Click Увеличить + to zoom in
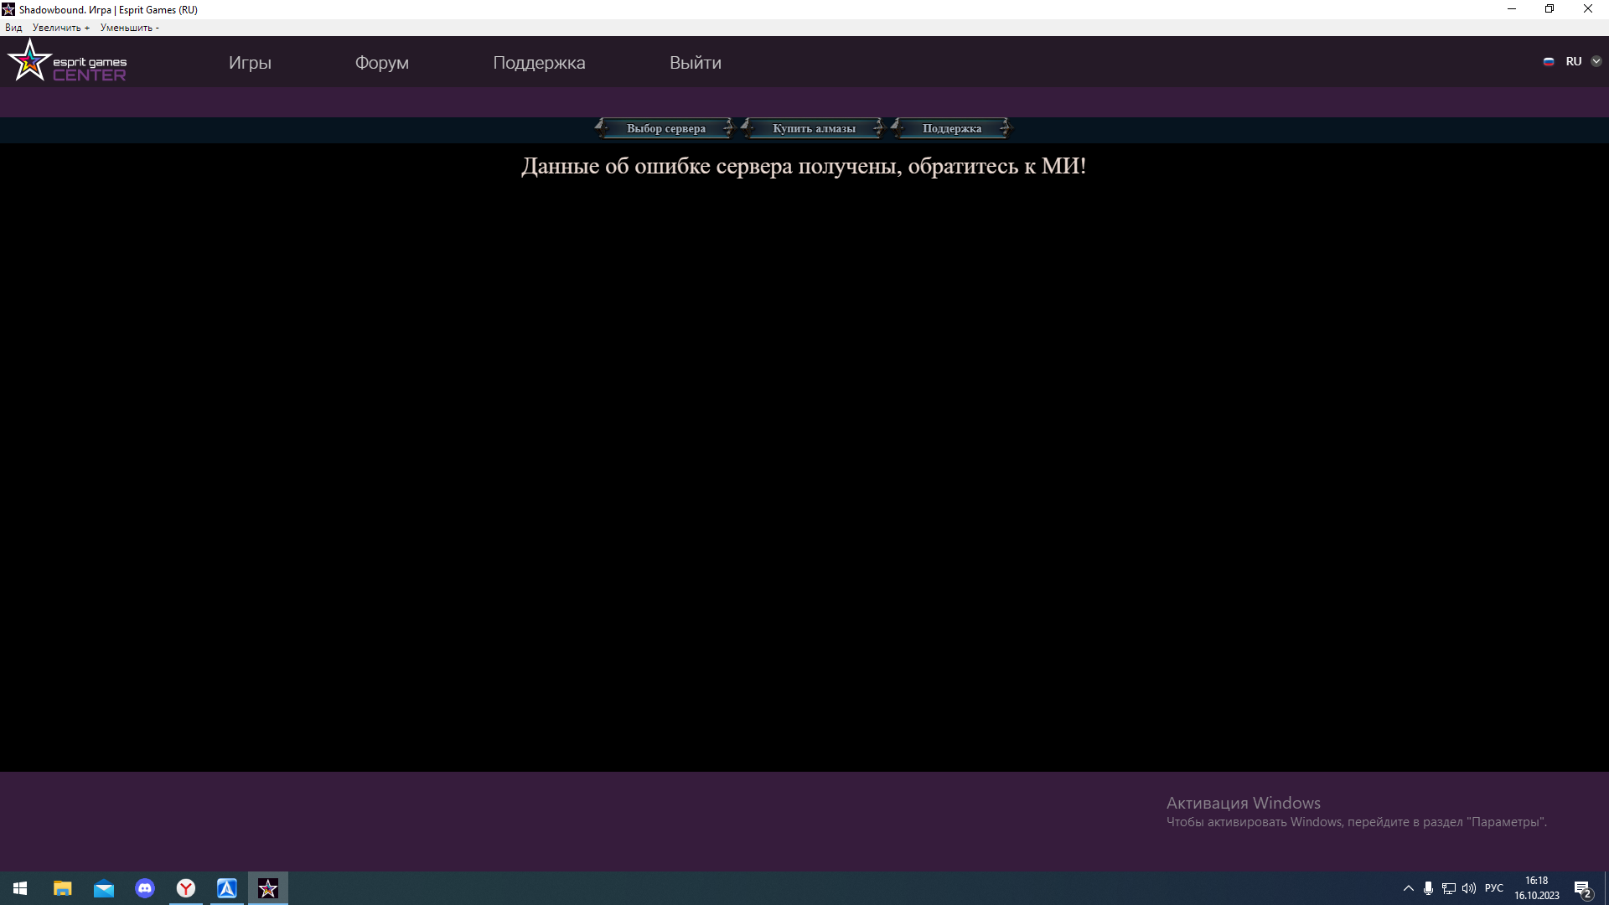This screenshot has height=905, width=1609. tap(60, 28)
